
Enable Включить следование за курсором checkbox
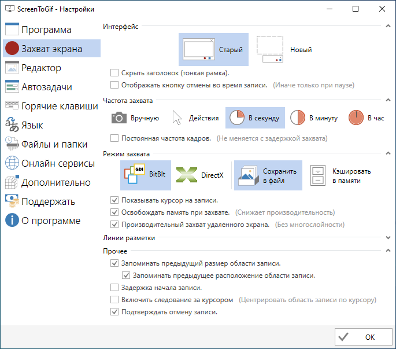pos(114,300)
